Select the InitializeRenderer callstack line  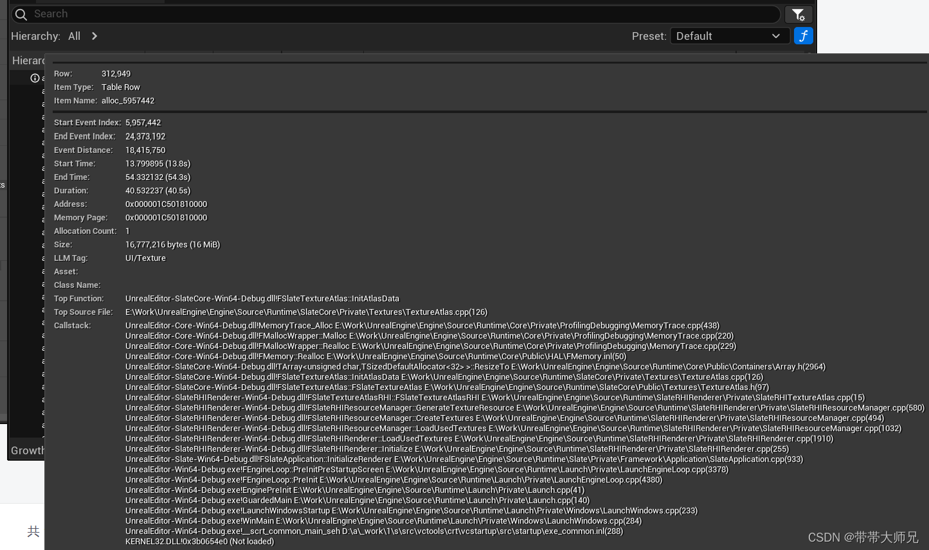464,459
